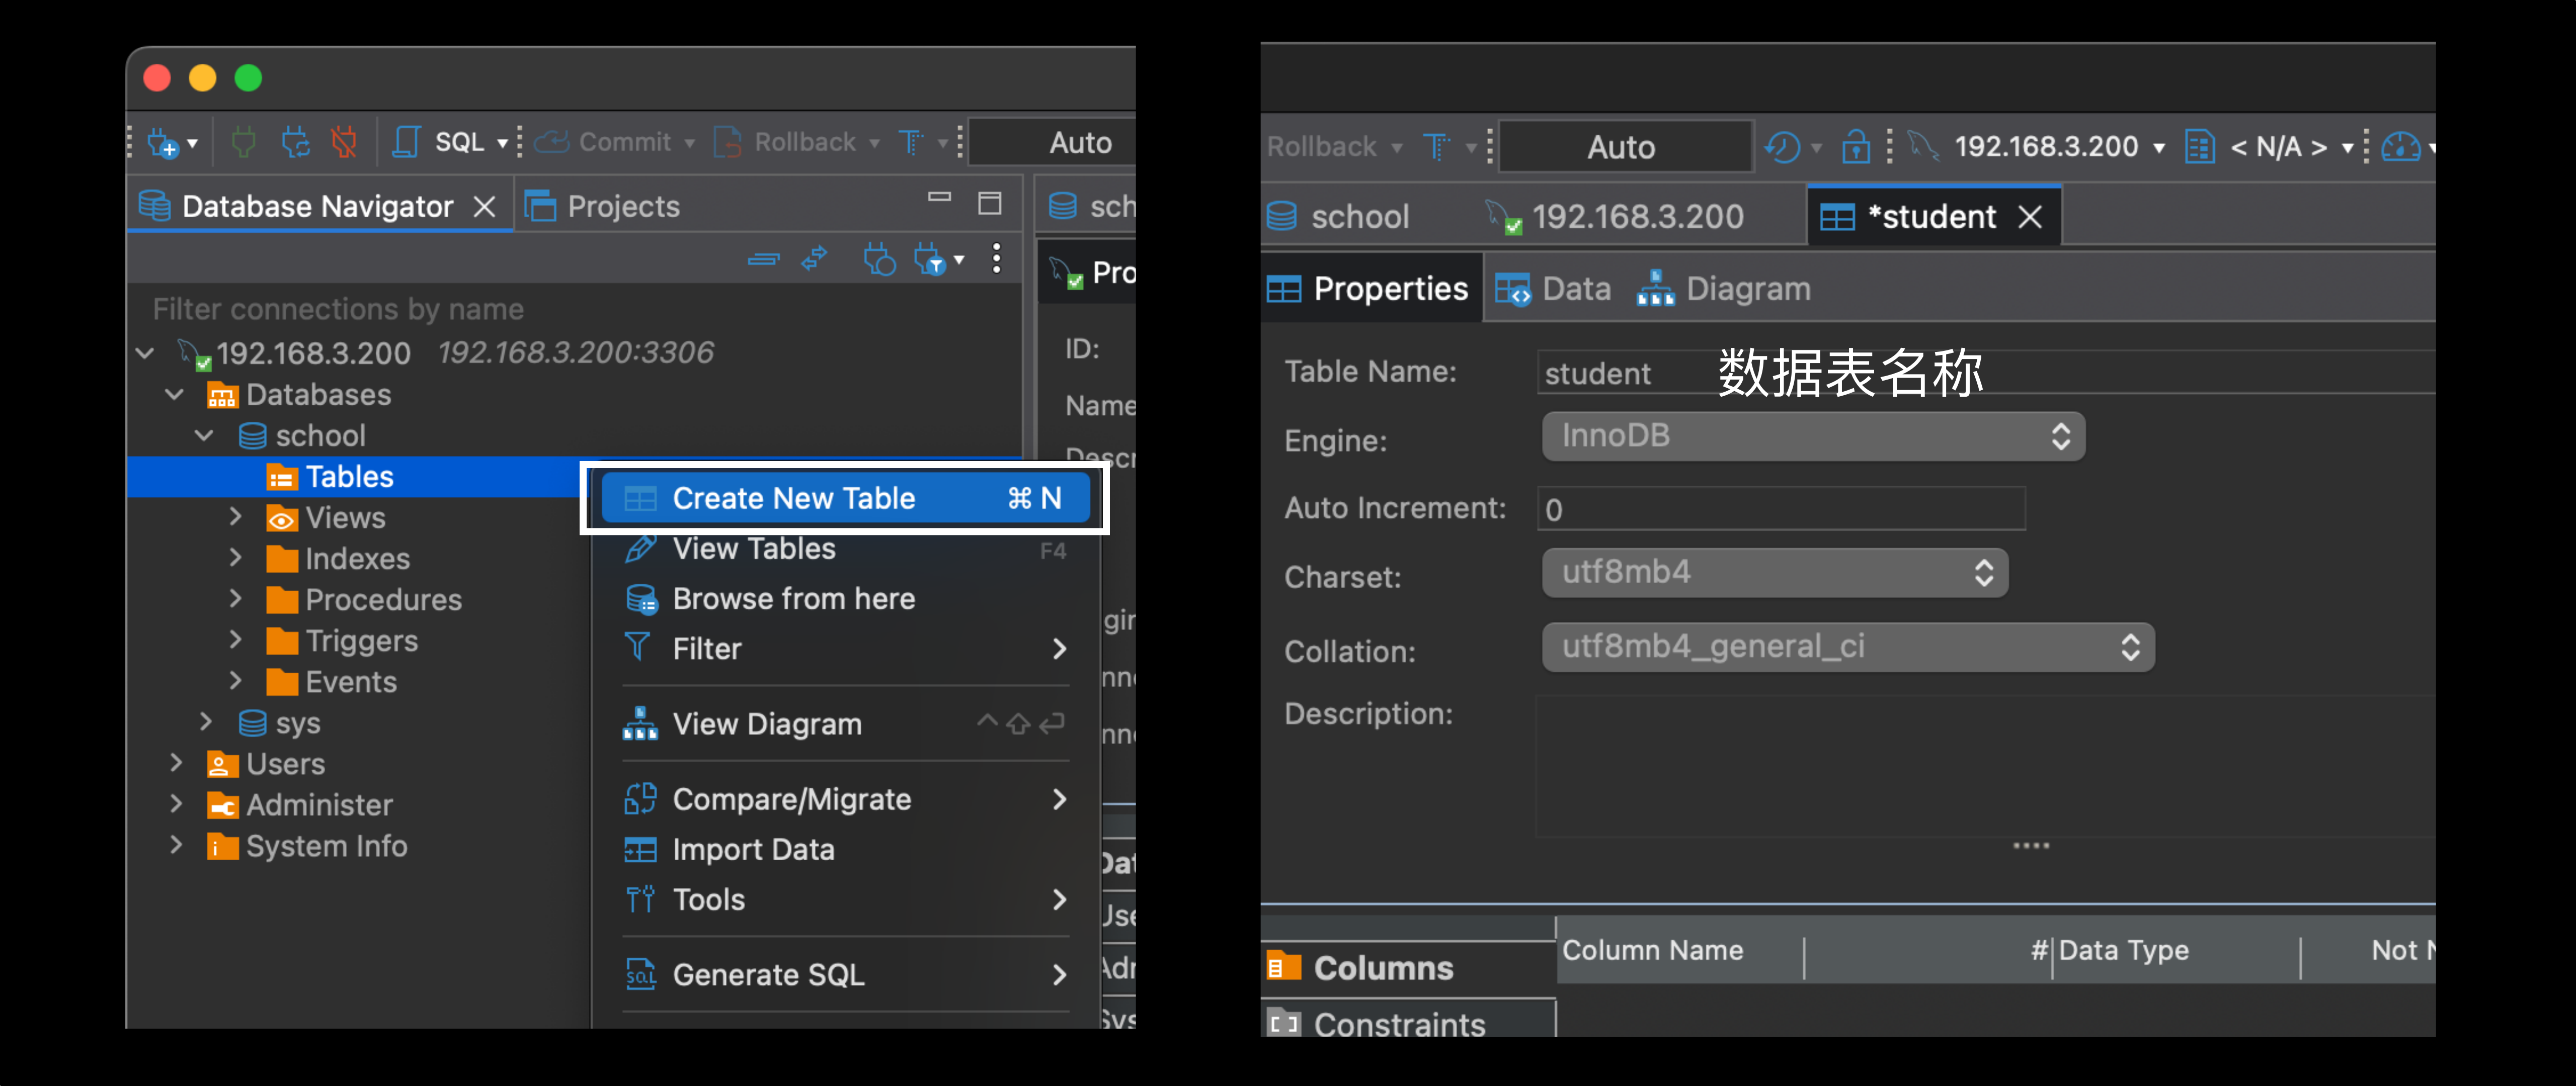Maximize the Database Navigator panel
Image resolution: width=2576 pixels, height=1086 pixels.
989,204
